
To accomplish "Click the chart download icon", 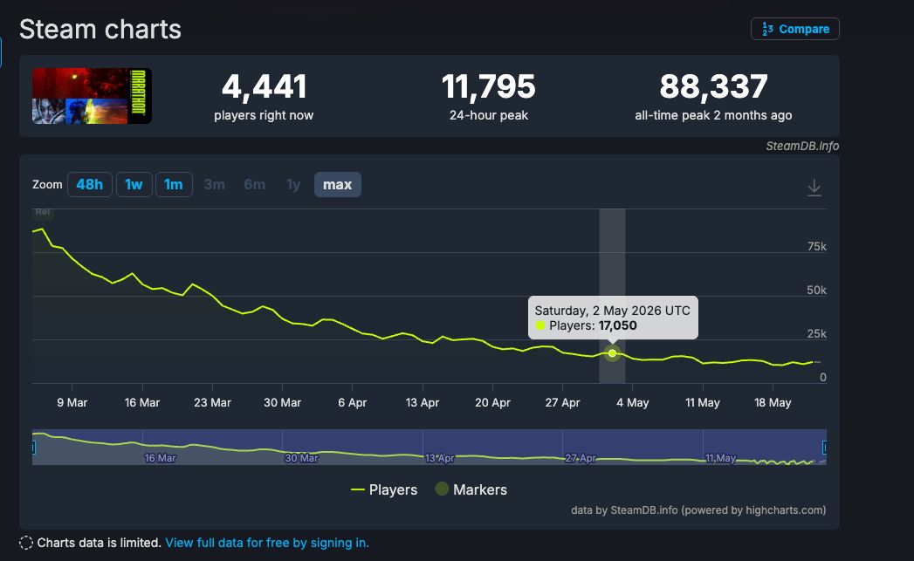I will tap(814, 188).
